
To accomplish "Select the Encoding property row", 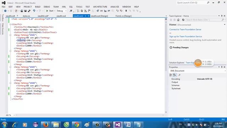I will pyautogui.click(x=198, y=79).
